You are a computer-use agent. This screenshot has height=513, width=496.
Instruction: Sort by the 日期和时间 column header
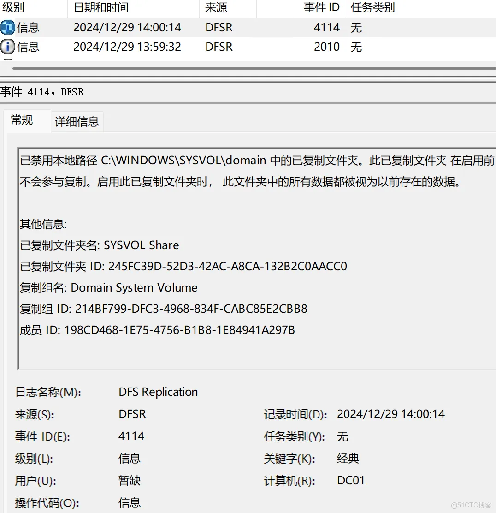101,7
